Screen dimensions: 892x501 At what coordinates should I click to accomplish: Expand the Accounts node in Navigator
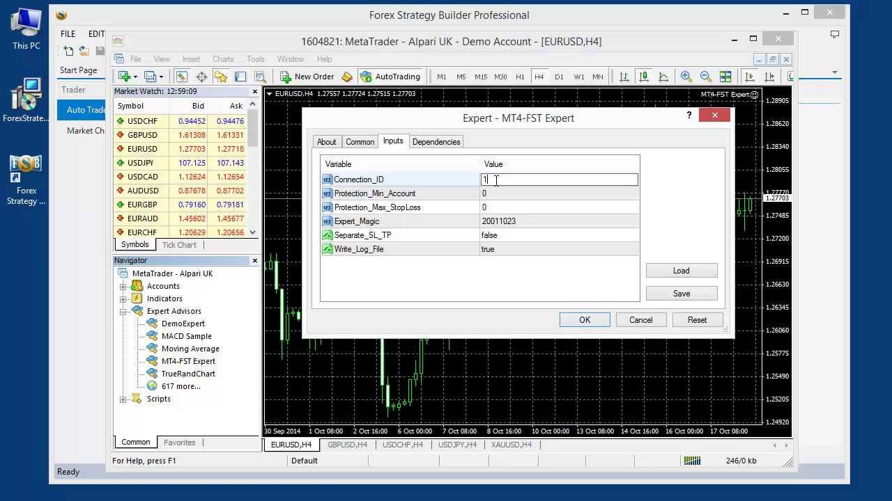[123, 287]
